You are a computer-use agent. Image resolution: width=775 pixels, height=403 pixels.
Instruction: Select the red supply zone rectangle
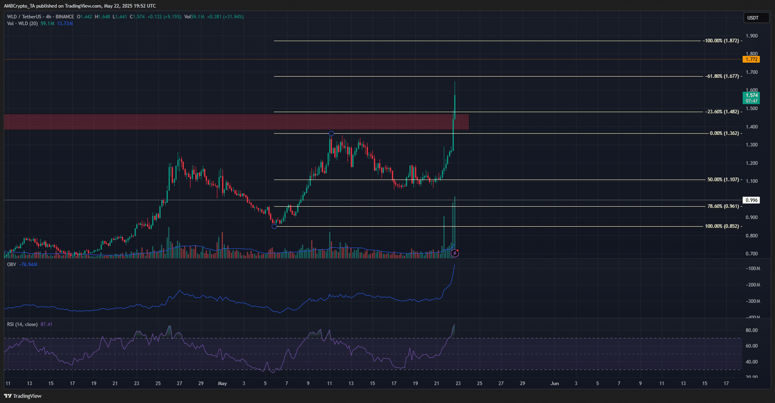(x=236, y=122)
